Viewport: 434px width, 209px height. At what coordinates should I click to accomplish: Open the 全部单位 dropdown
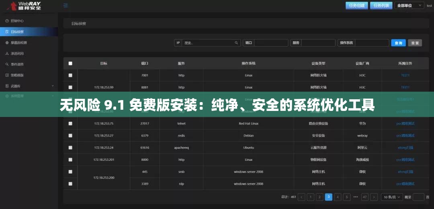409,6
